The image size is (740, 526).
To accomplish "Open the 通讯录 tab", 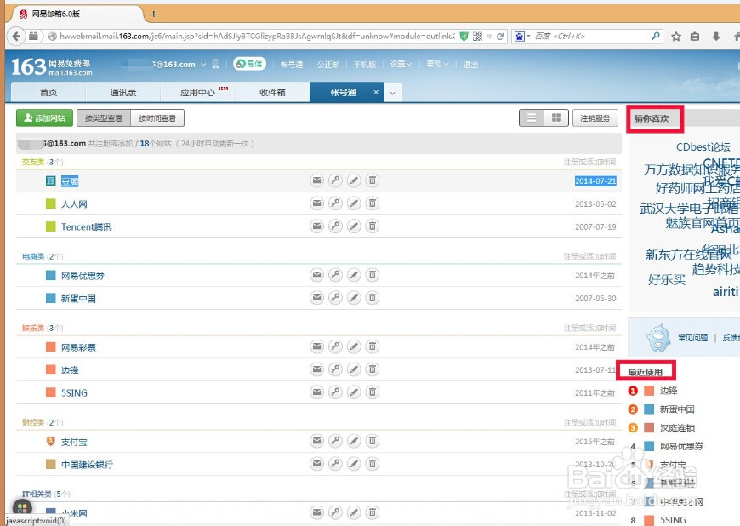I will pyautogui.click(x=123, y=93).
